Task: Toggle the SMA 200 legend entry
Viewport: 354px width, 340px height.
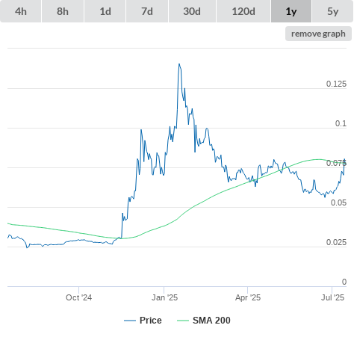Action: click(204, 321)
